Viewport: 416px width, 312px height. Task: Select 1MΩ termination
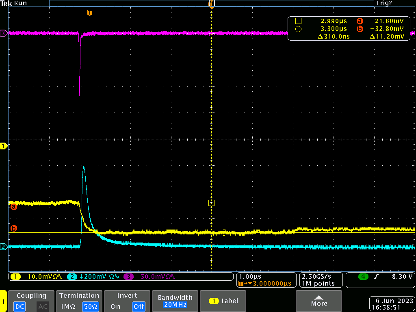click(x=67, y=306)
